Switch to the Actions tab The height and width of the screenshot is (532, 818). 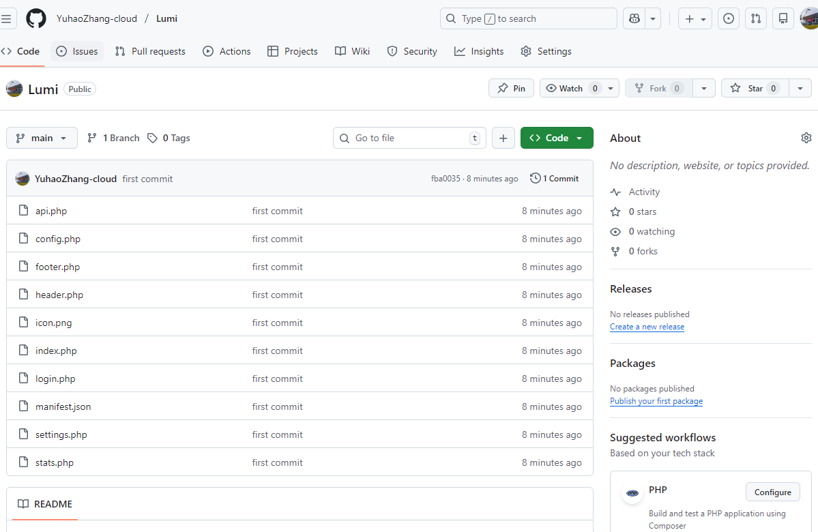[x=227, y=51]
